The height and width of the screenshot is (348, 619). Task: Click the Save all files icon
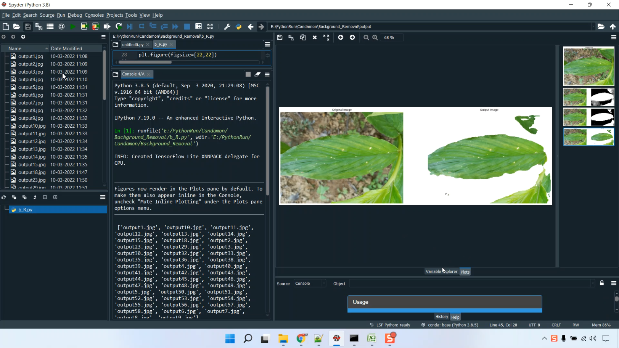click(39, 26)
